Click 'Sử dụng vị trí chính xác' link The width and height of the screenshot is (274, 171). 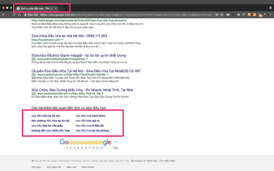(x=144, y=161)
